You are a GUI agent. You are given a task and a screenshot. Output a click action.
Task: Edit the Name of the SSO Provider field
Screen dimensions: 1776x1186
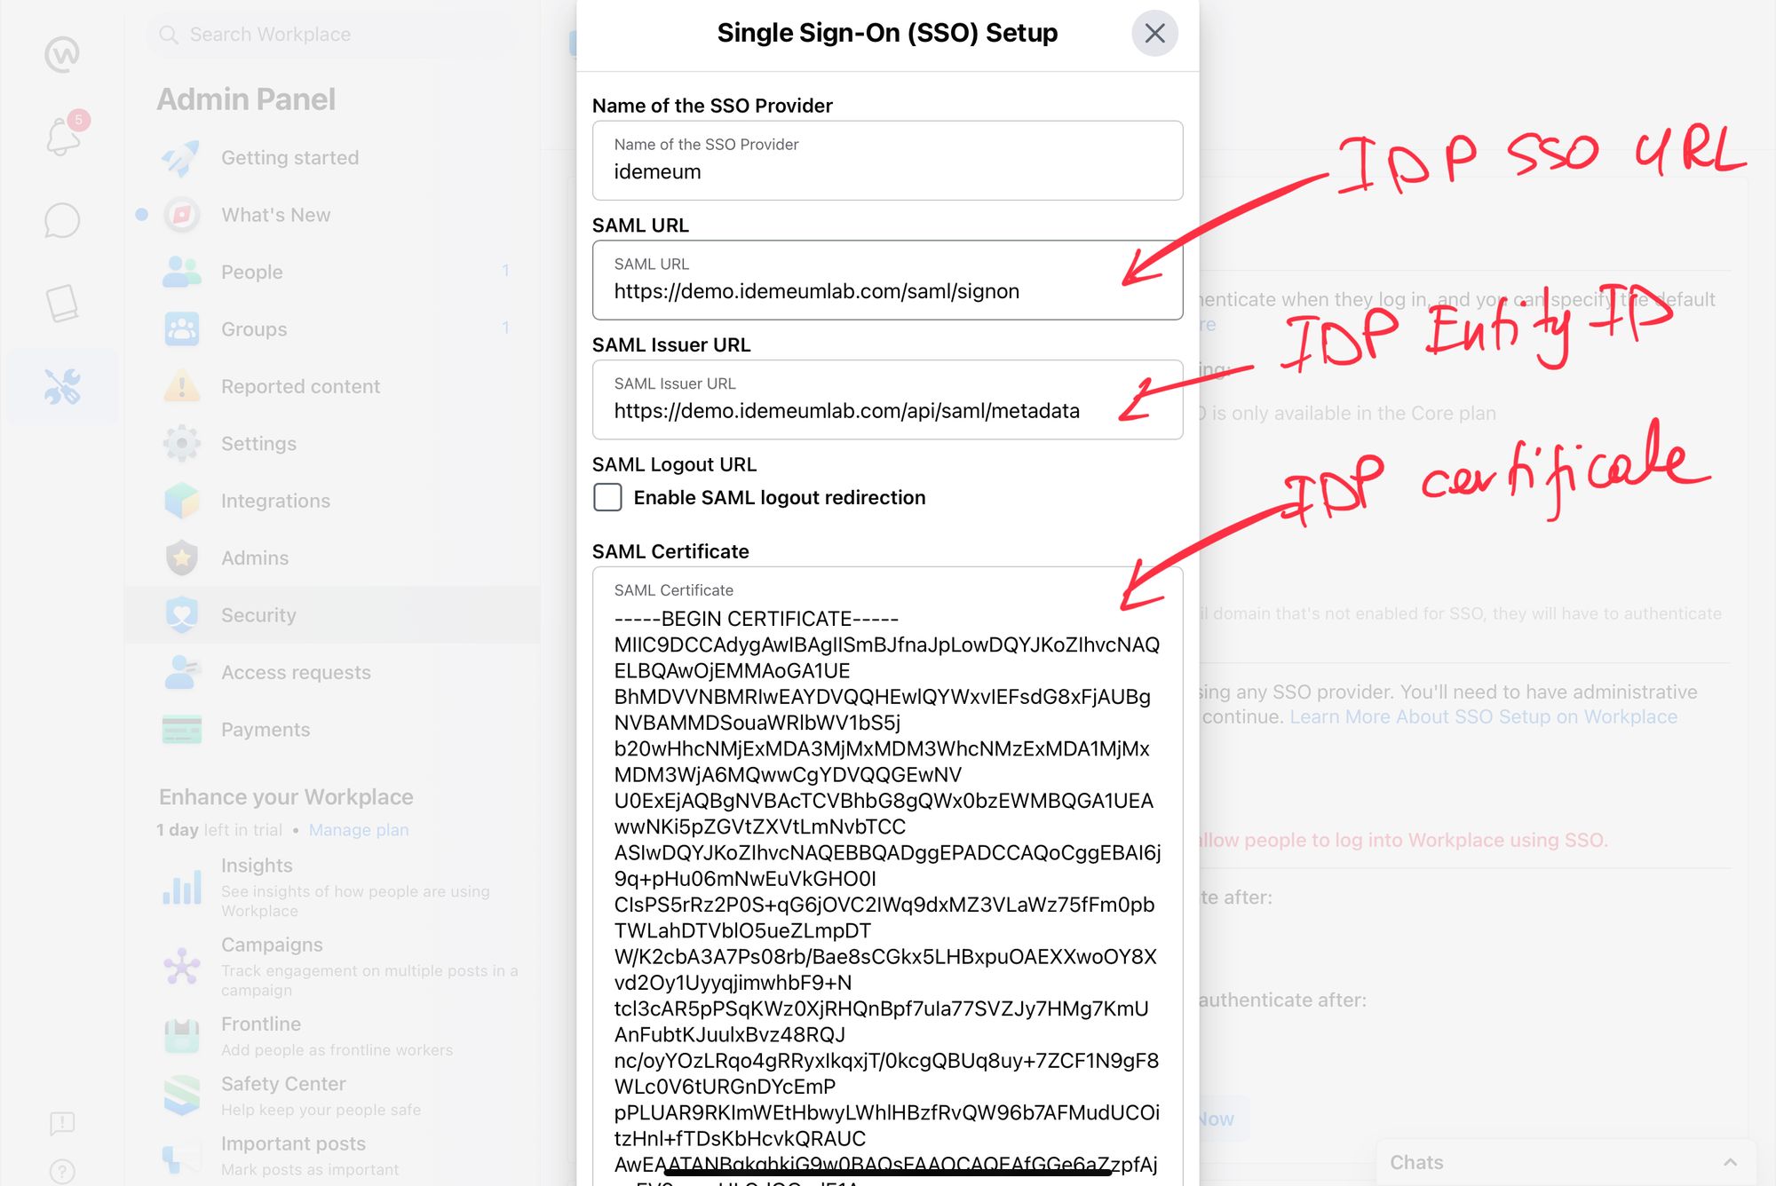coord(887,161)
